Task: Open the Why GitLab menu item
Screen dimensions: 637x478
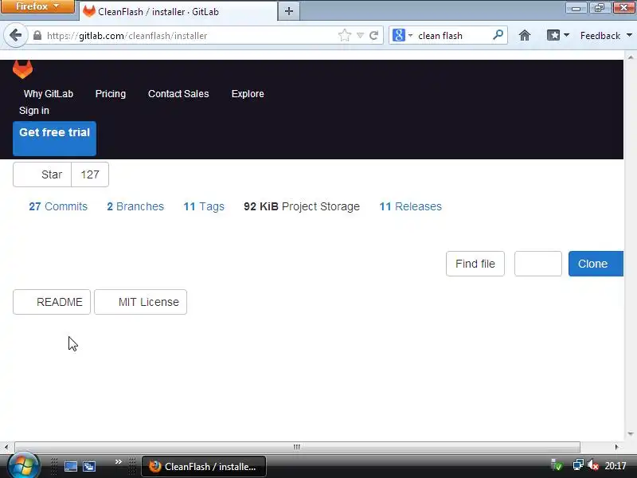Action: coord(49,94)
